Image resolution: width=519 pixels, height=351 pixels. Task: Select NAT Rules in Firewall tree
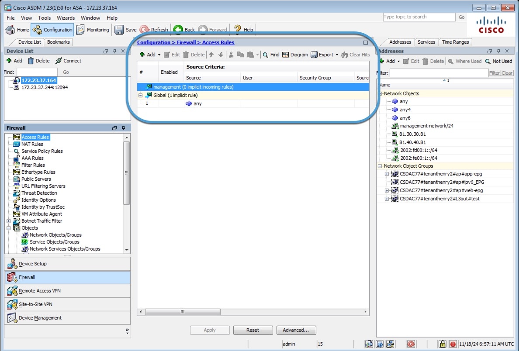[x=32, y=144]
